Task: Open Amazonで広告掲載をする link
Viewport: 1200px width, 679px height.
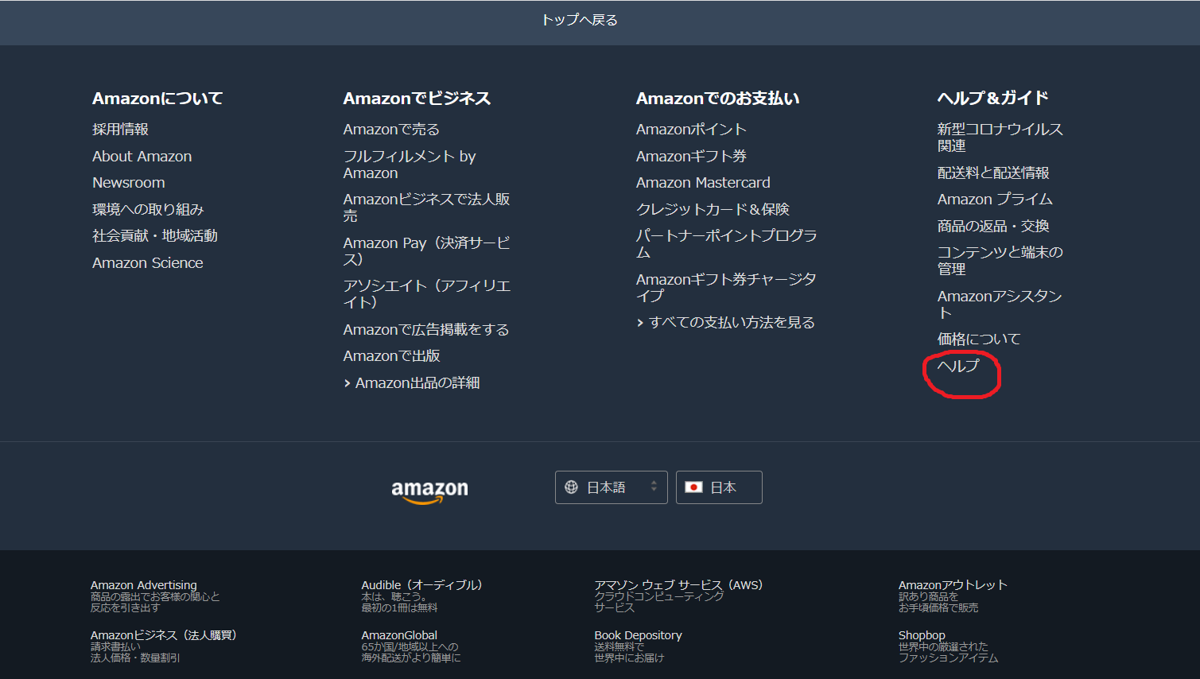Action: [x=426, y=330]
